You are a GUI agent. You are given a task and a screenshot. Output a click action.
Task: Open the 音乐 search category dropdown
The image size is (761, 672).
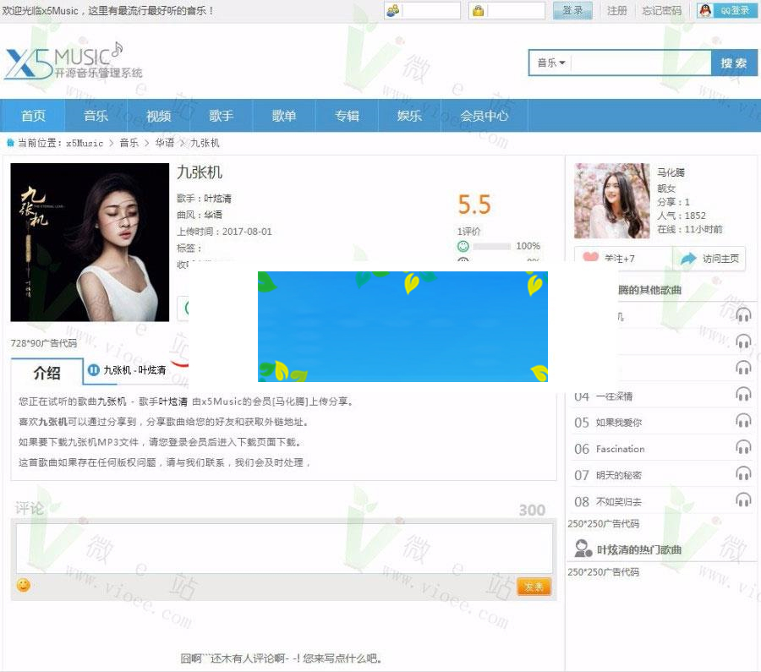click(550, 63)
